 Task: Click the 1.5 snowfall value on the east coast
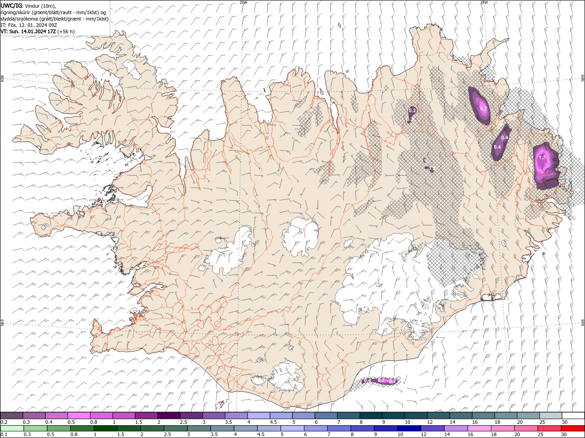542,157
